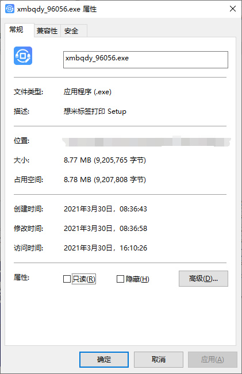Click the large blue file icon
This screenshot has height=374, width=242.
pyautogui.click(x=23, y=56)
